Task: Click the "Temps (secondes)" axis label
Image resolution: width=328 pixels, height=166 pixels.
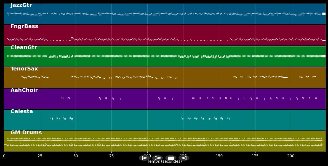Action: tap(165, 162)
